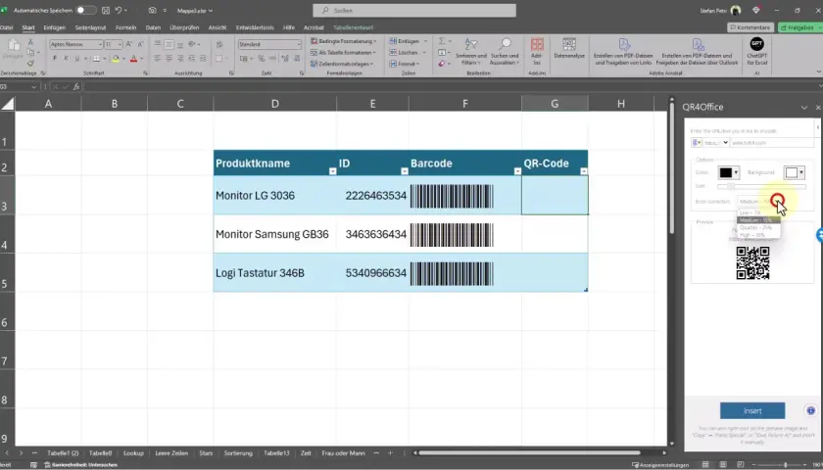Click Zellenformatvorlagen button

pyautogui.click(x=342, y=64)
